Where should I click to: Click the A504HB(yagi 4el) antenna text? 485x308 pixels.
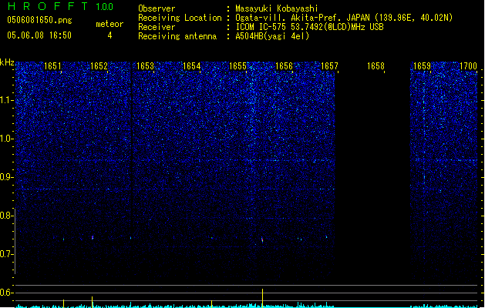(x=272, y=36)
